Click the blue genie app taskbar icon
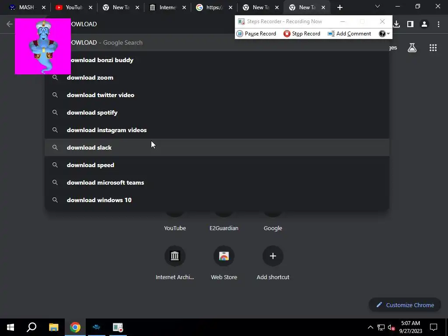 [x=97, y=327]
